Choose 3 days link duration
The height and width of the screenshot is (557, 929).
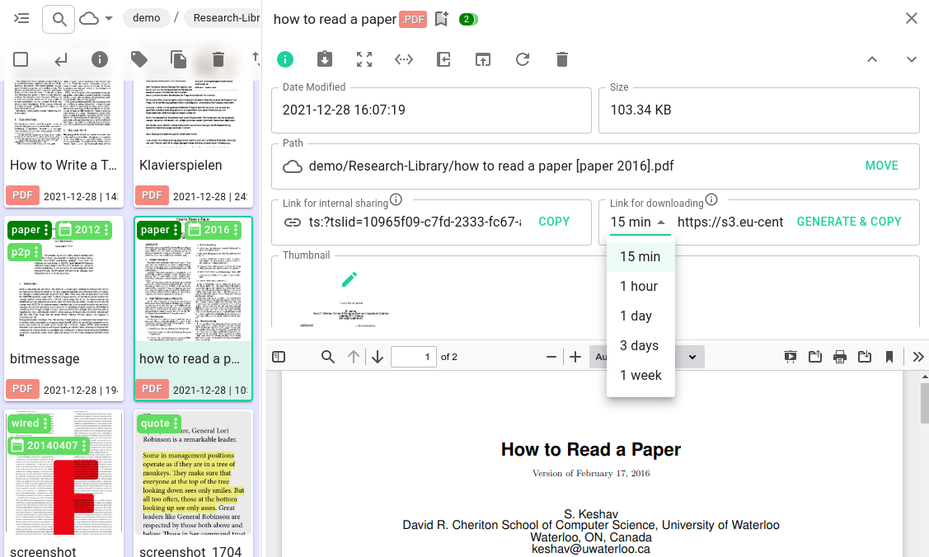[x=640, y=345]
